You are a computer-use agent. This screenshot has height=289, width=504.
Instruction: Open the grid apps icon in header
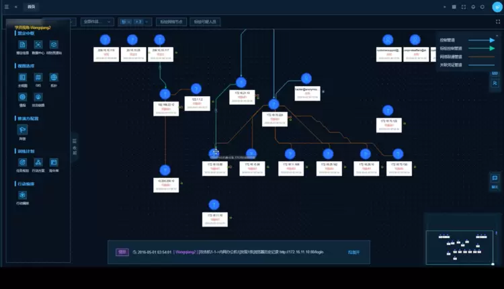click(454, 7)
